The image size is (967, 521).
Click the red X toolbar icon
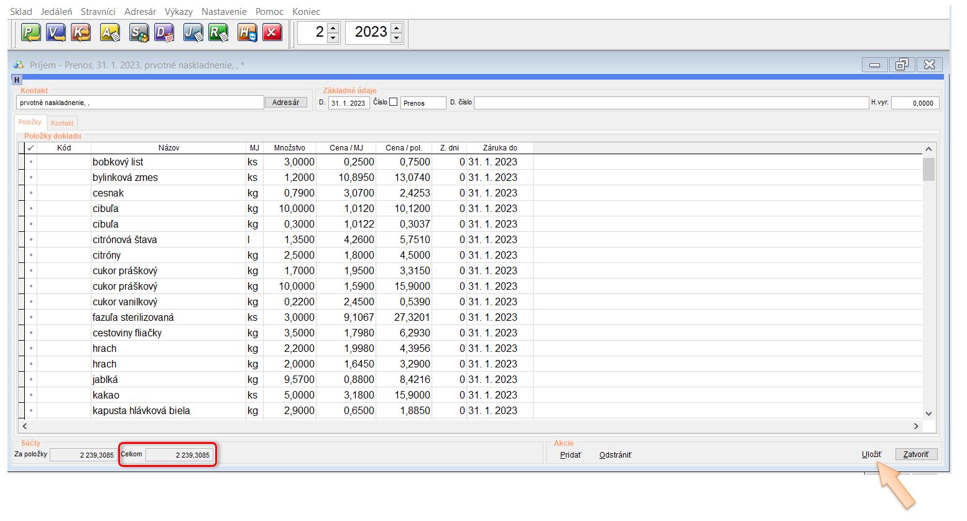[x=272, y=32]
